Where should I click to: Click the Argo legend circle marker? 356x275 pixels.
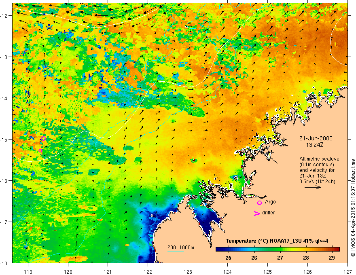point(259,203)
